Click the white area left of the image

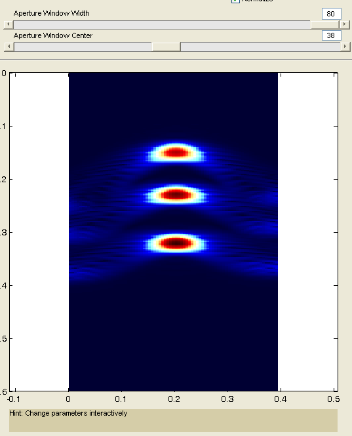pos(39,232)
